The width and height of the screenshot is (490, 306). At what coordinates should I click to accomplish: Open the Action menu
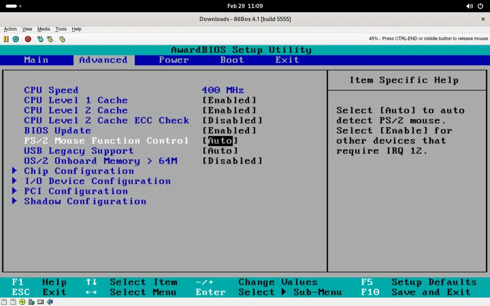10,29
